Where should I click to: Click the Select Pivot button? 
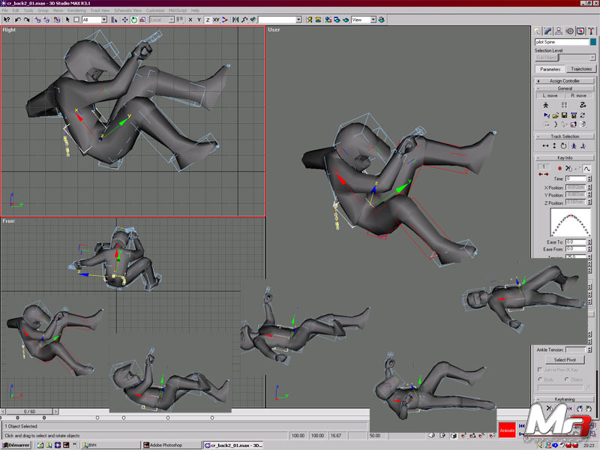pyautogui.click(x=565, y=360)
